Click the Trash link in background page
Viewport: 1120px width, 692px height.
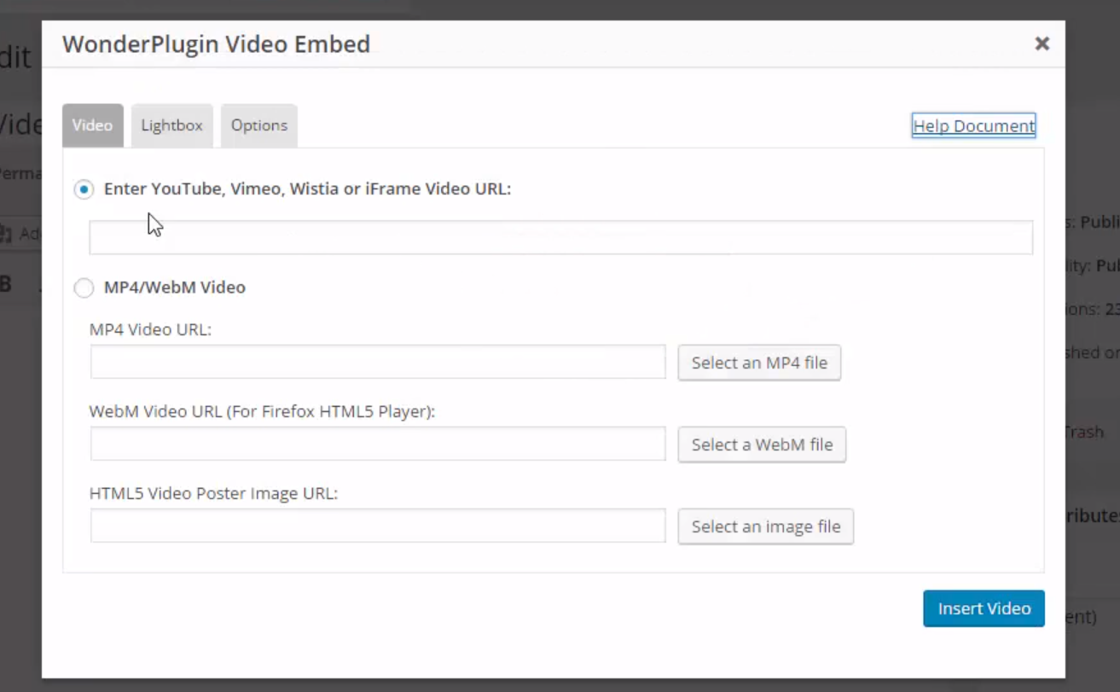point(1084,432)
